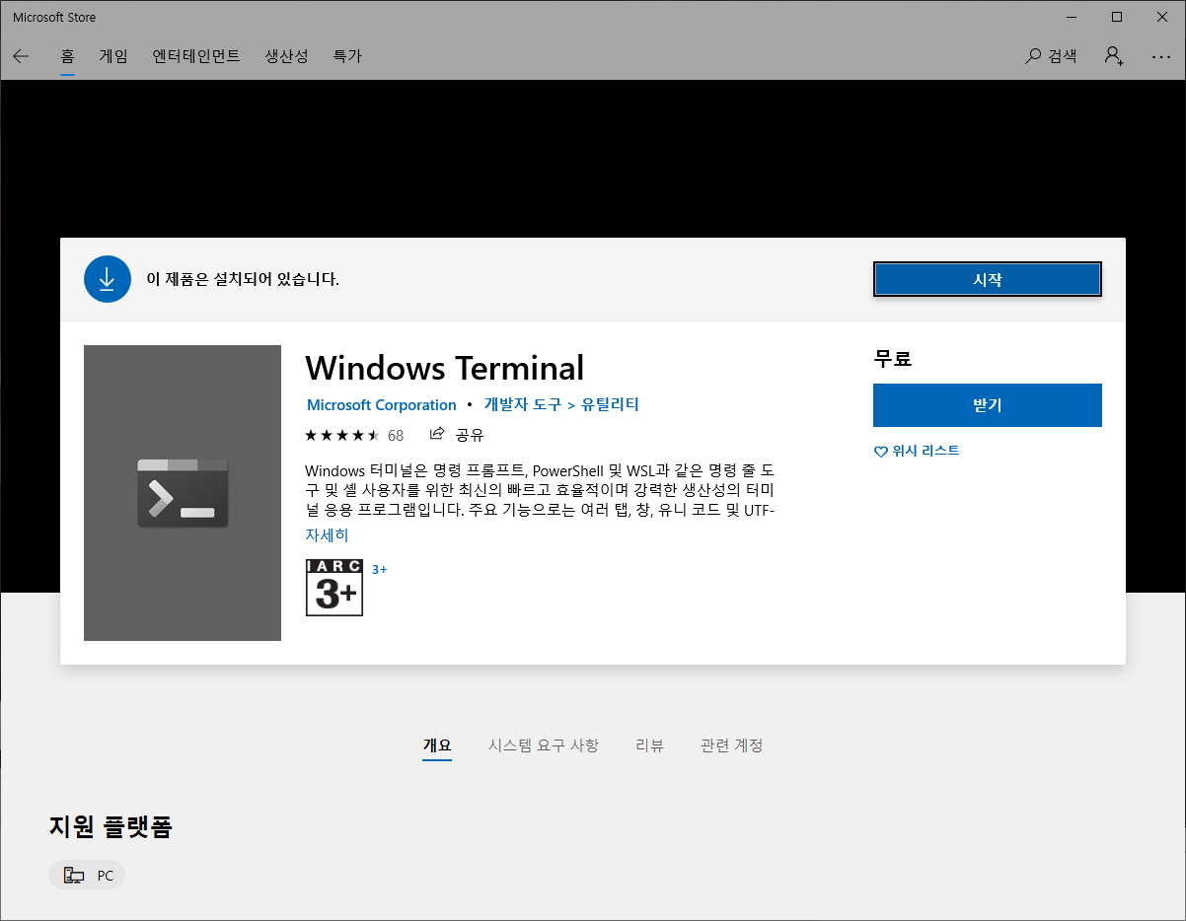Click the IARC 3+ rating badge
The width and height of the screenshot is (1186, 921).
(x=334, y=588)
